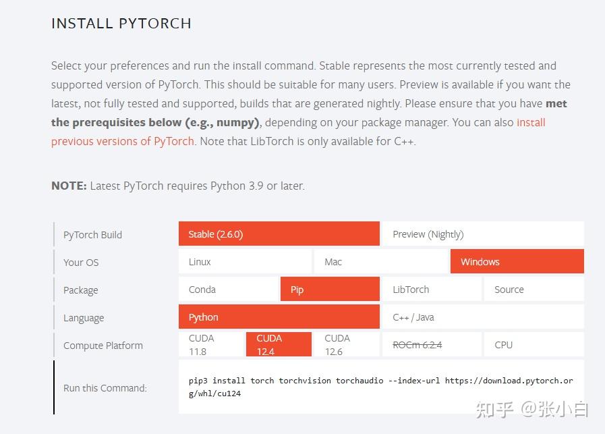The height and width of the screenshot is (434, 605).
Task: Click the Compute Platform row label
Action: [103, 346]
